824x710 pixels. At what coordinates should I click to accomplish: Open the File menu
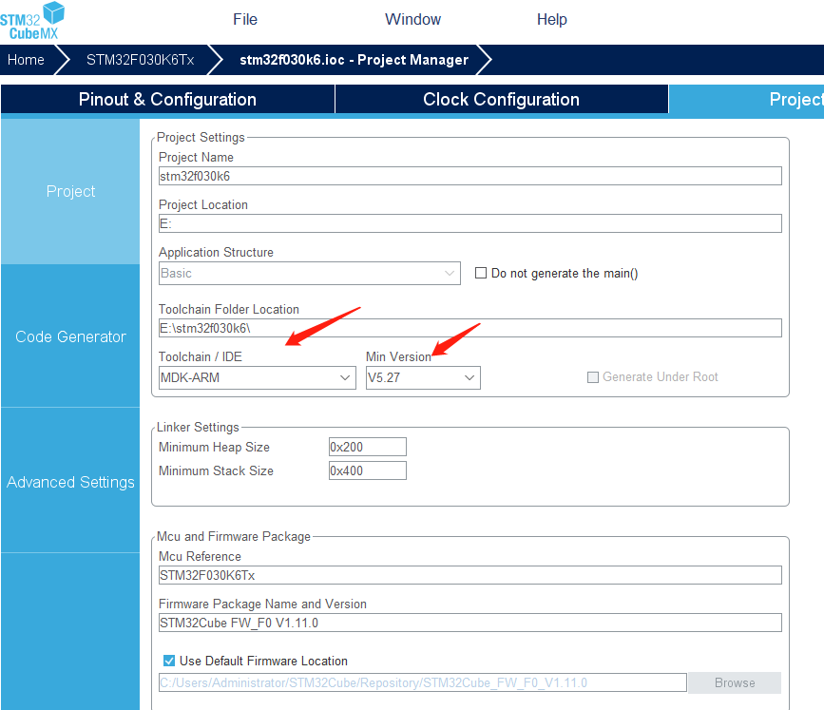pos(245,19)
